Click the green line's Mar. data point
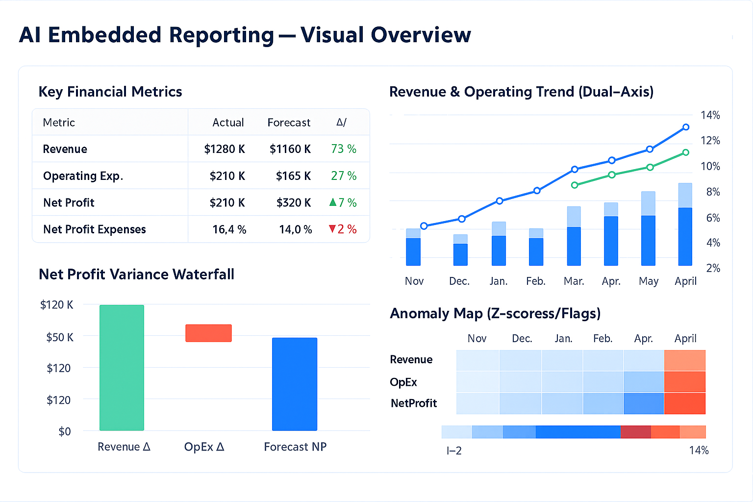753x502 pixels. coord(575,185)
